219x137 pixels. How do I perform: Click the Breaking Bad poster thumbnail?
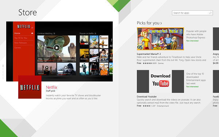pyautogui.click(x=84, y=56)
